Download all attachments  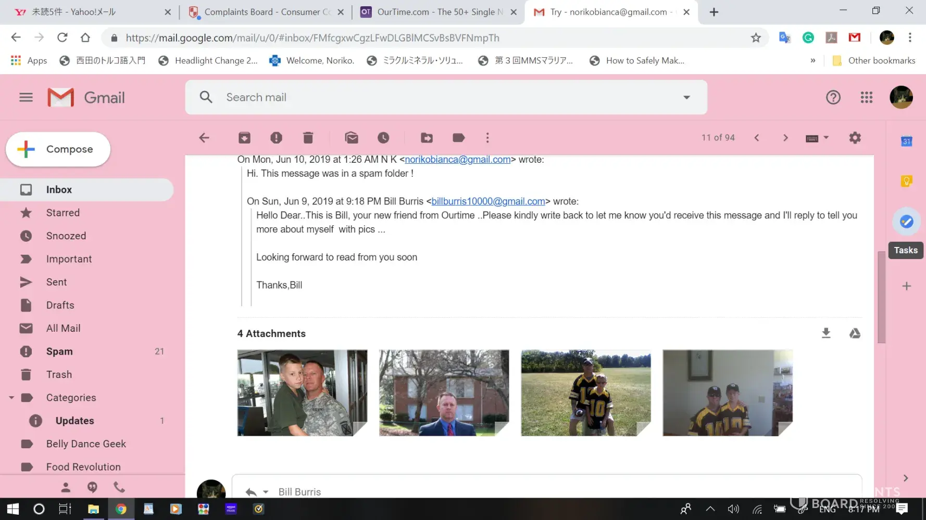(x=826, y=333)
